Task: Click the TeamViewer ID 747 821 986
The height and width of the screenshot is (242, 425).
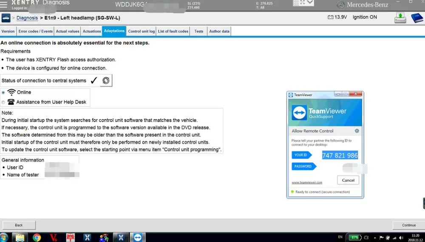Action: [x=340, y=155]
